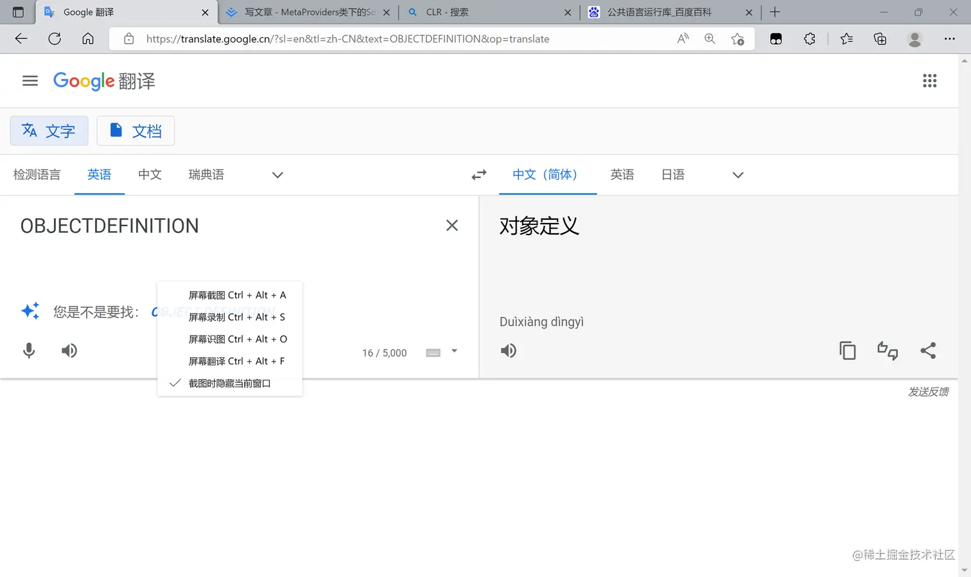Go to browser home page

(88, 39)
